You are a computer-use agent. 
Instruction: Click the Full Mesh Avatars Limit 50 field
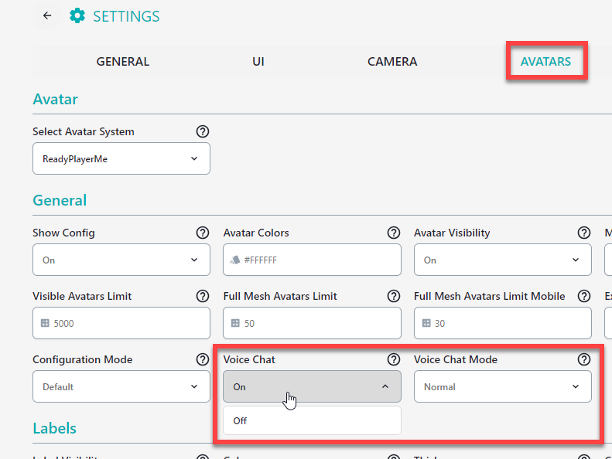312,323
